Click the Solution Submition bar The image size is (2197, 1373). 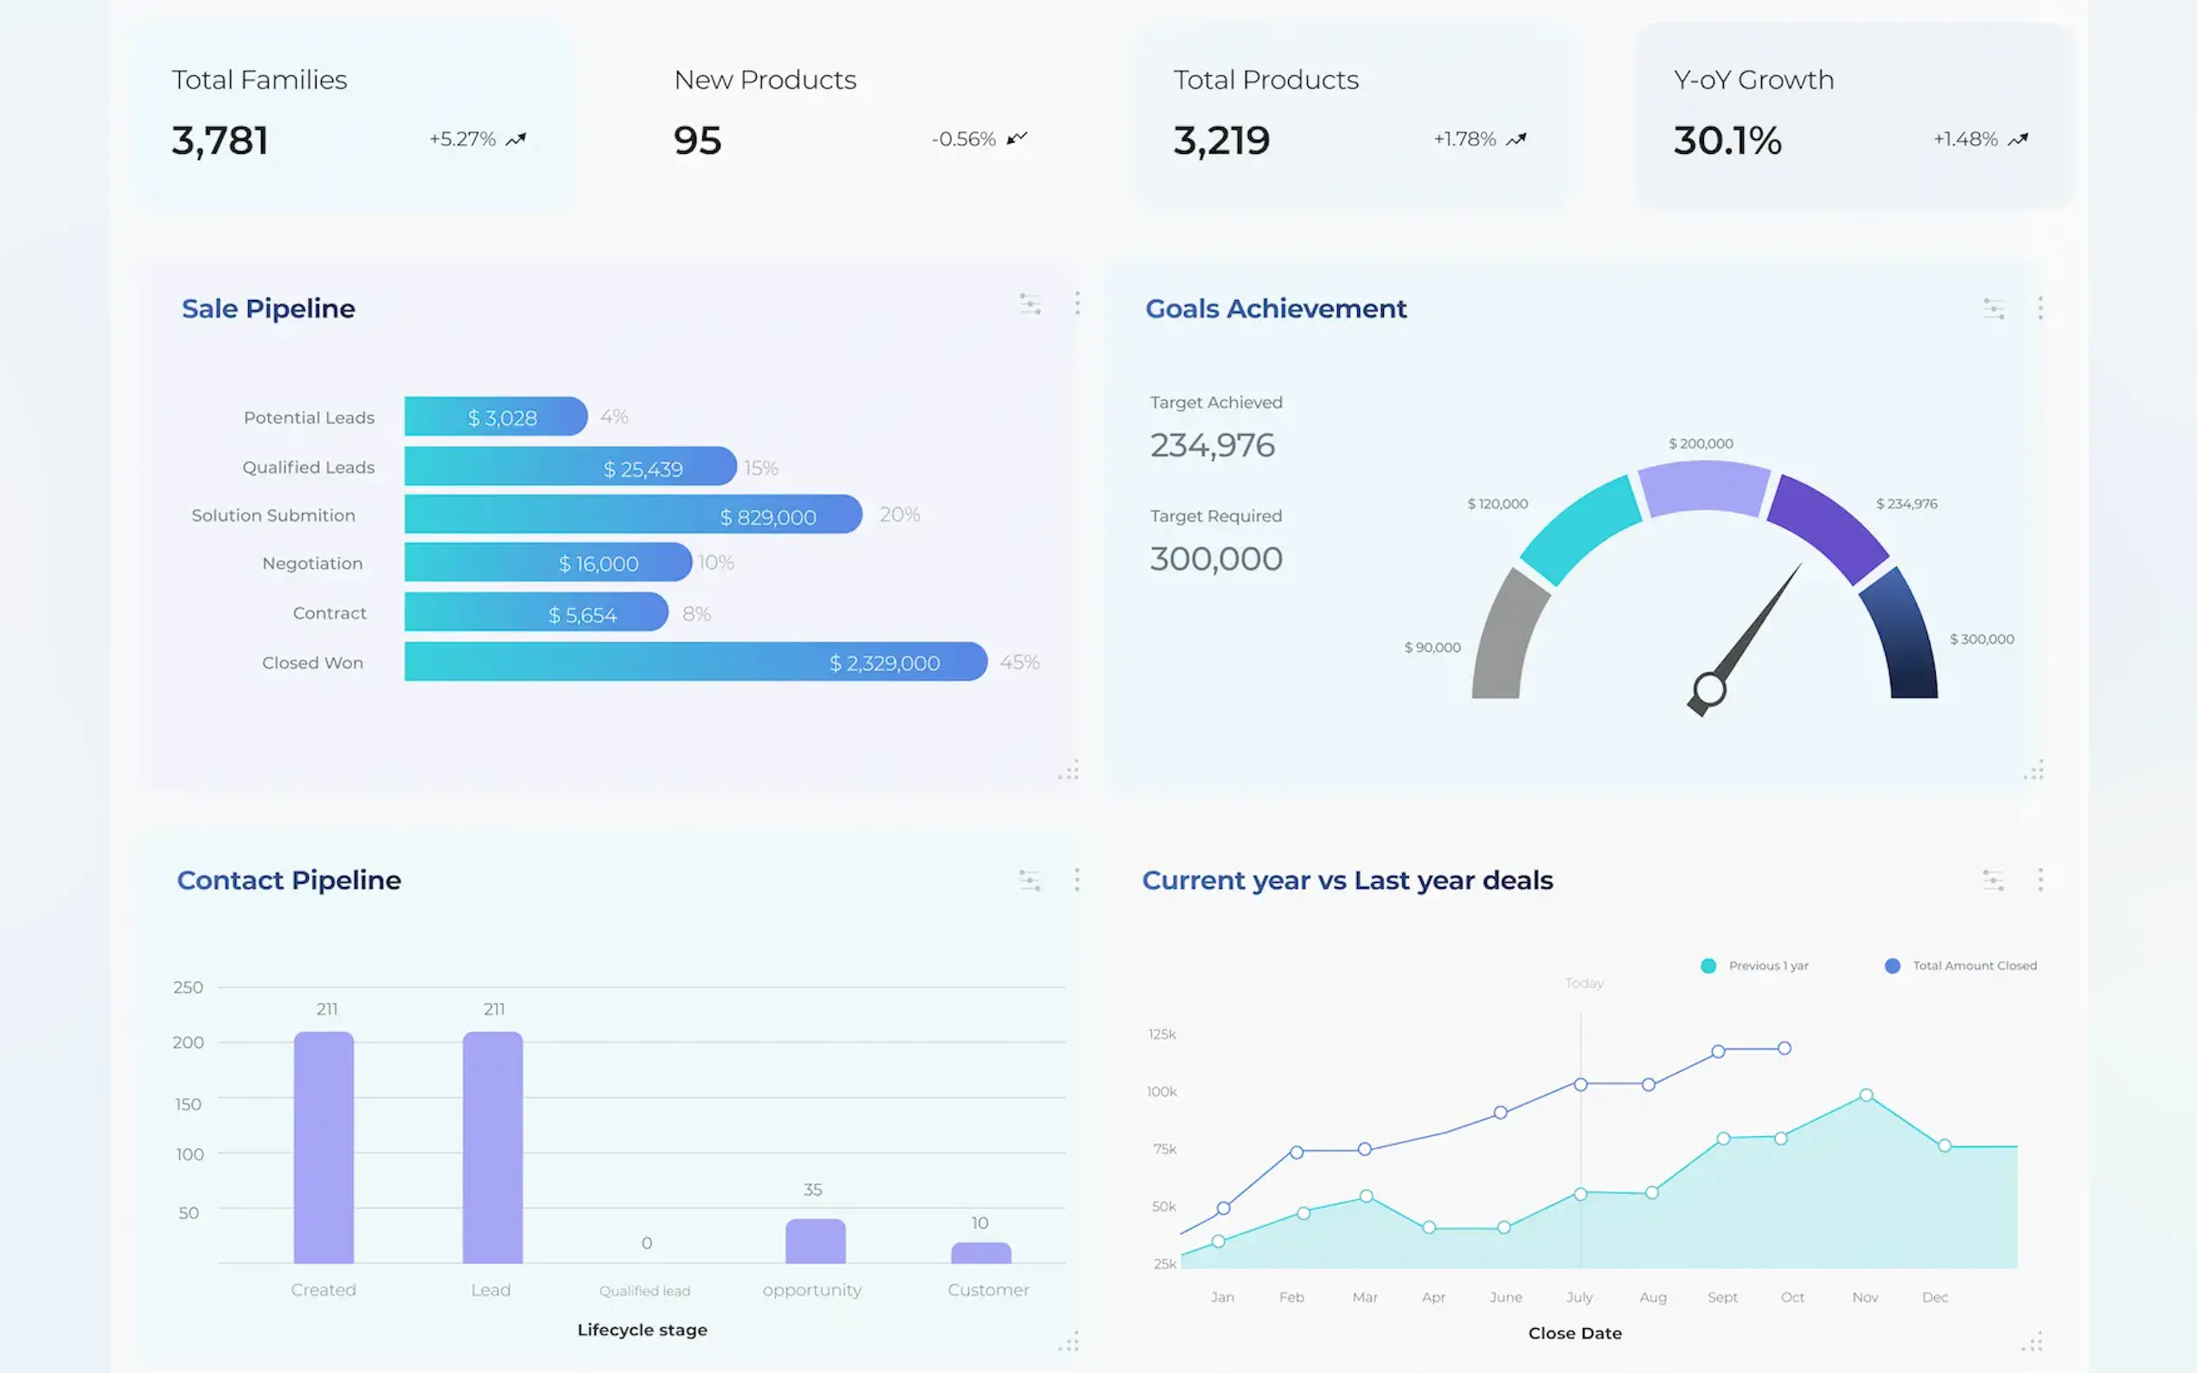632,515
